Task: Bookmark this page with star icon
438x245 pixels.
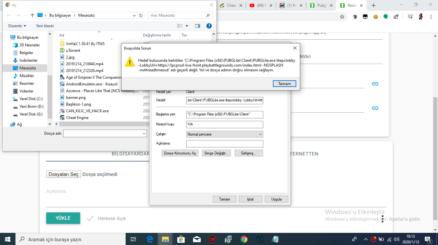Action: tap(342, 17)
